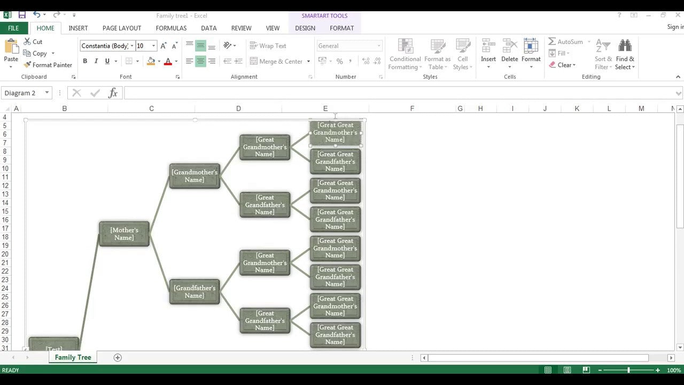
Task: Add a new worksheet with plus button
Action: [x=118, y=357]
